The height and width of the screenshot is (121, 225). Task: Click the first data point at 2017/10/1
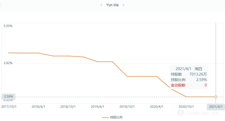click(9, 53)
